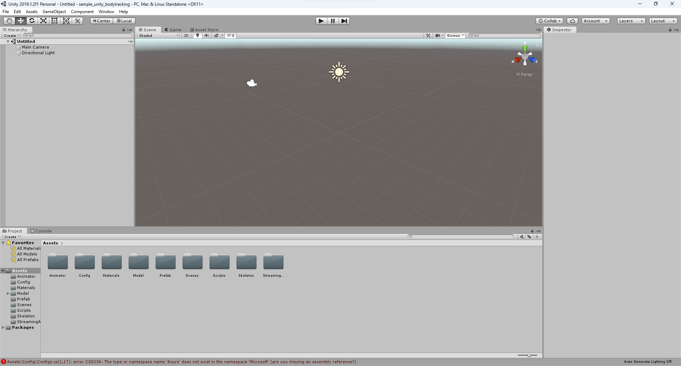Select the Rotate tool
Screen dimensions: 681x366
[x=32, y=21]
